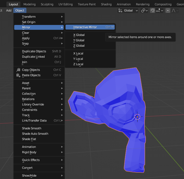This screenshot has height=179, width=184.
Task: Expand the Asset submenu
Action: [39, 83]
